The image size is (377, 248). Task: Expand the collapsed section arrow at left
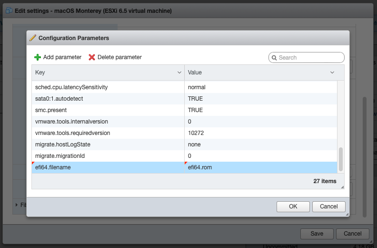[x=17, y=205]
